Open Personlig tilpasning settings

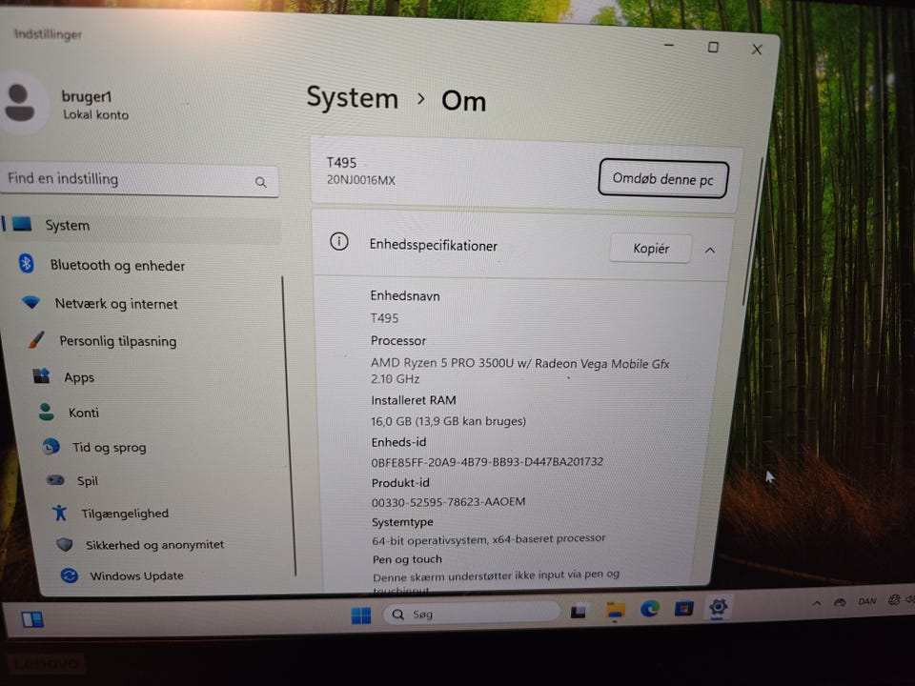pyautogui.click(x=118, y=341)
